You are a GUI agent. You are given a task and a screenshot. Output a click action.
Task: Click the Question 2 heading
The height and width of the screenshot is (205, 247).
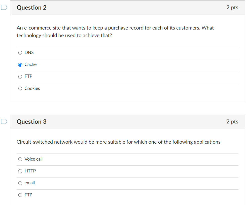31,7
